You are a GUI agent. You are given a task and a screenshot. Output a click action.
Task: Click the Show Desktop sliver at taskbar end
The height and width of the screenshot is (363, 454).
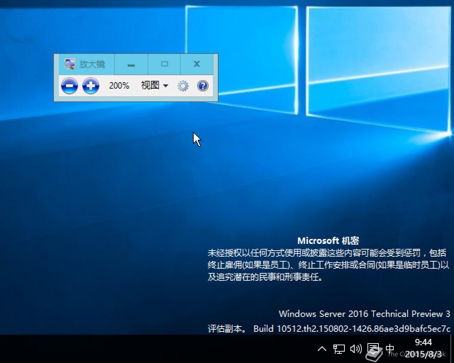[x=452, y=349]
